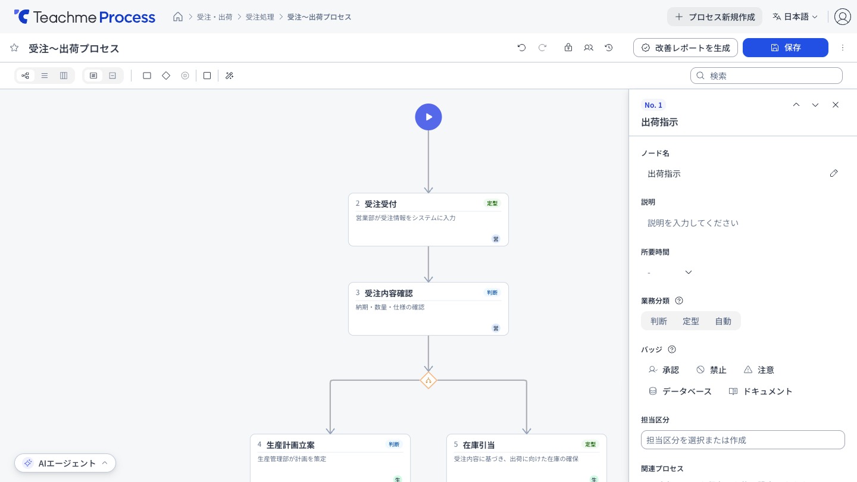
Task: Toggle the データベース badge
Action: point(680,392)
